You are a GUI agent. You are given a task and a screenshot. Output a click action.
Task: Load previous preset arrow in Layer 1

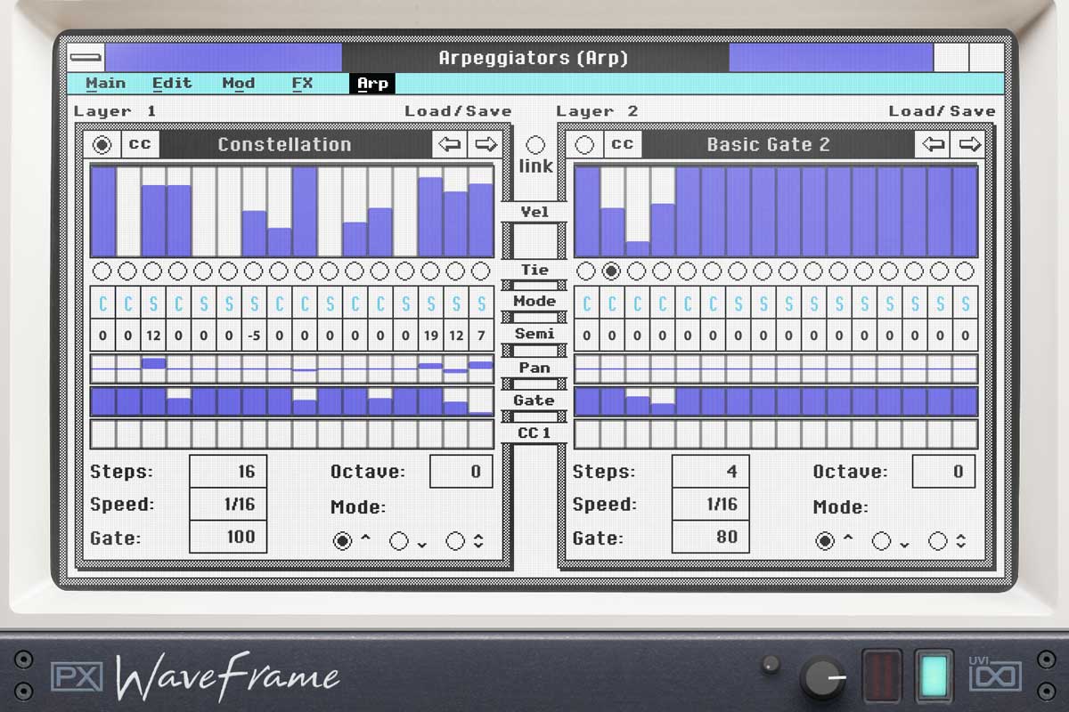[x=450, y=144]
